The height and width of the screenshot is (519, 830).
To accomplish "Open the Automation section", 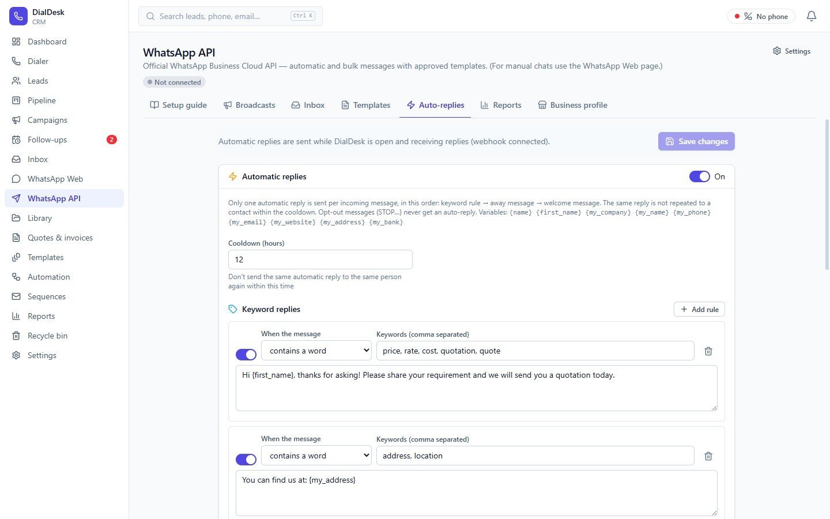I will (64, 277).
